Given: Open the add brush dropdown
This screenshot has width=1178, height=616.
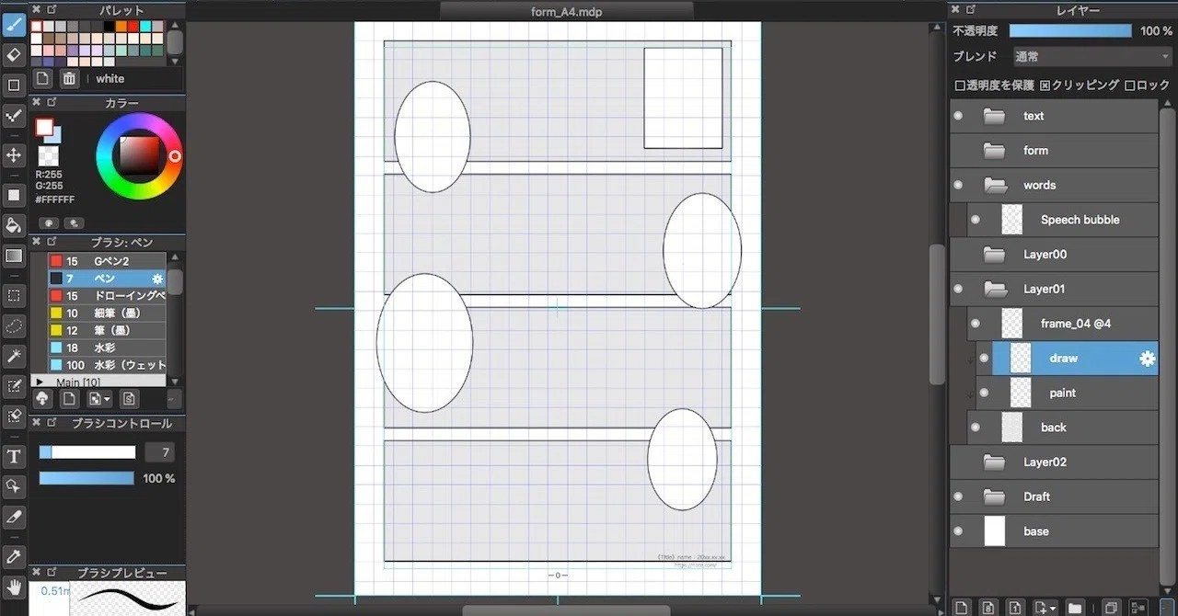Looking at the screenshot, I should [98, 398].
